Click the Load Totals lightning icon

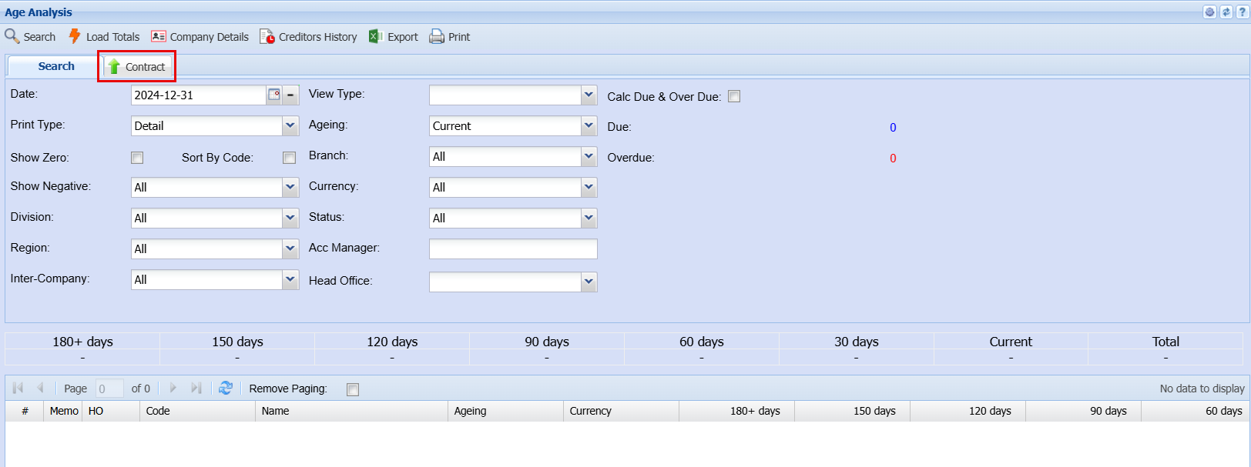[75, 36]
